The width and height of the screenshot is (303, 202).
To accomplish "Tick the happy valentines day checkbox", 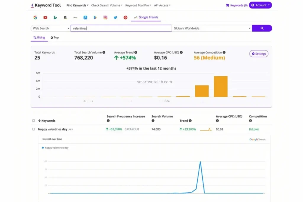I will coord(34,129).
